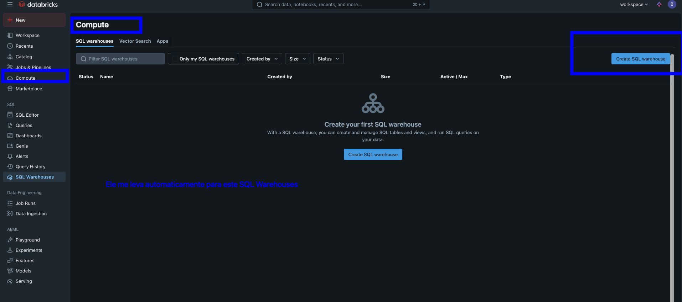Click the Jobs & Pipelines icon

(x=10, y=67)
